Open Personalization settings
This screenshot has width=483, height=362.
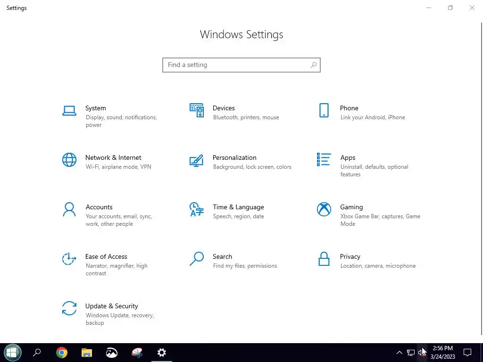(234, 157)
